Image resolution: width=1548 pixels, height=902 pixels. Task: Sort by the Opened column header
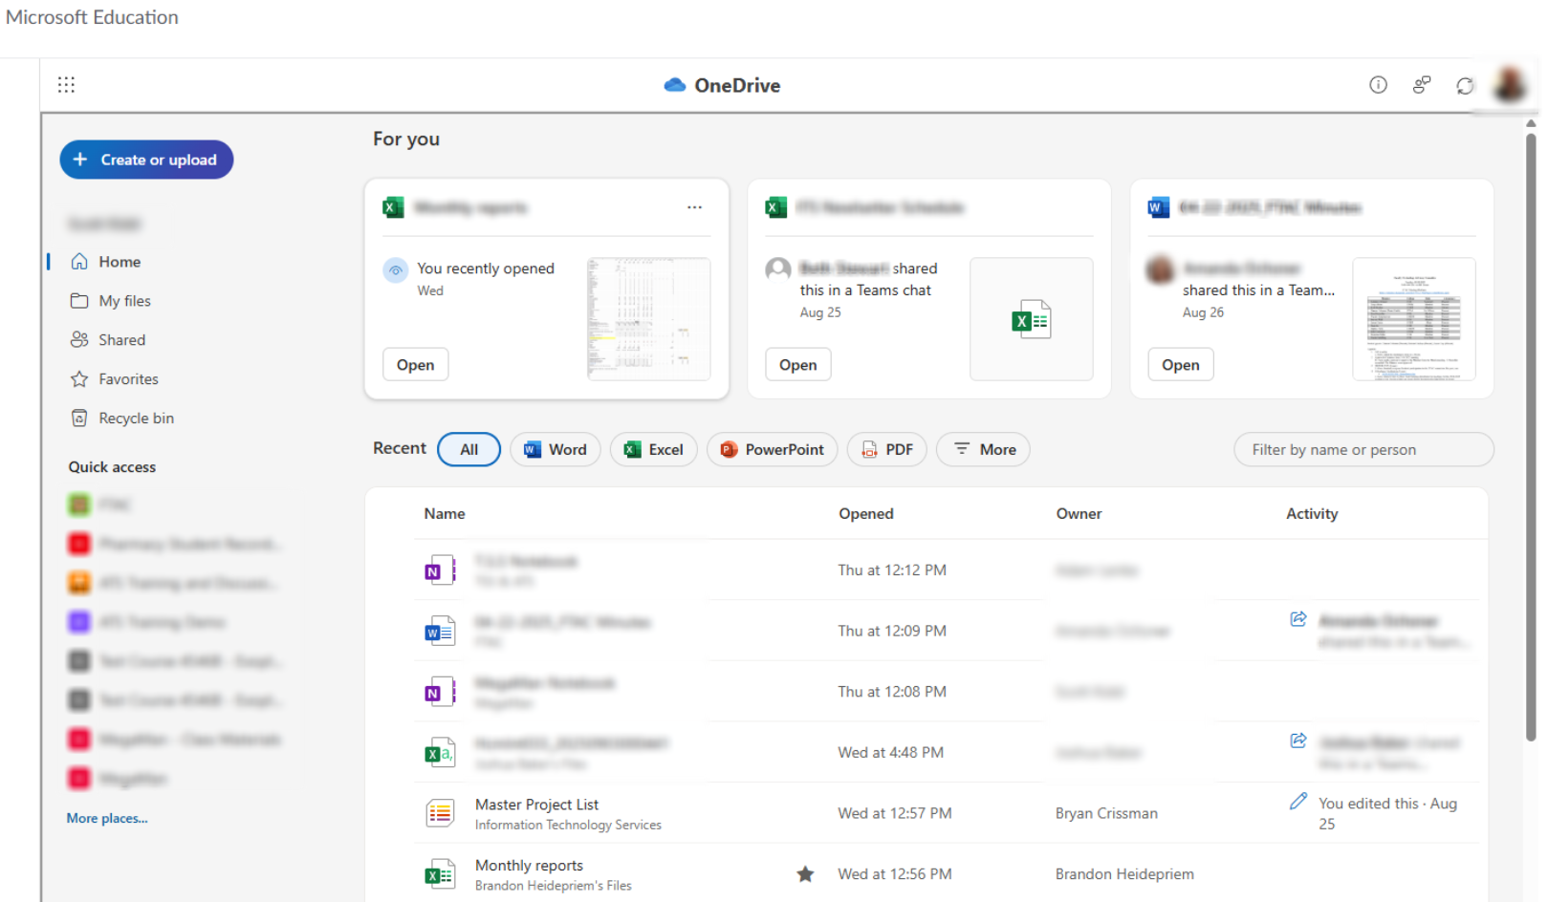(x=866, y=514)
